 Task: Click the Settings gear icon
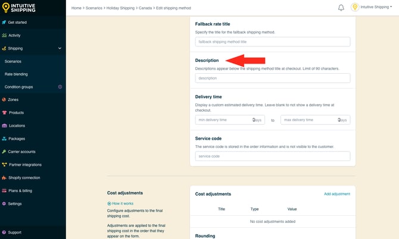(5, 203)
